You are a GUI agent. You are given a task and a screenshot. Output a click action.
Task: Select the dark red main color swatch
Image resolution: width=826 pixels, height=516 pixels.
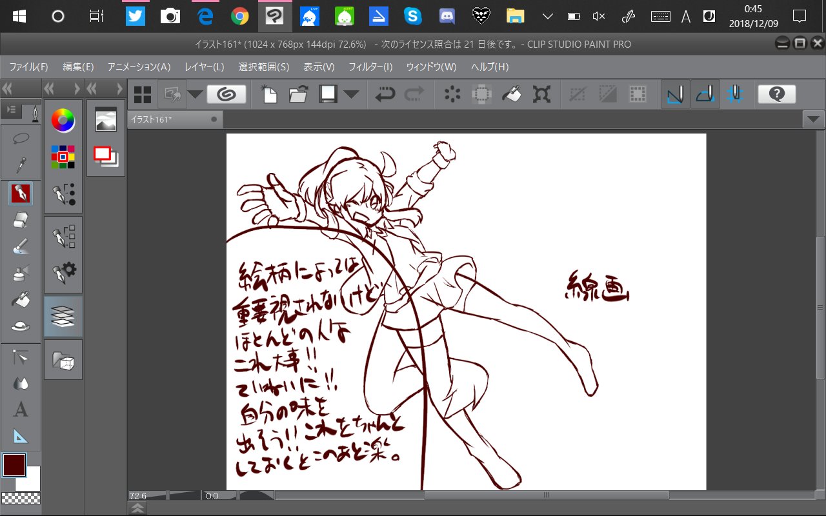14,465
